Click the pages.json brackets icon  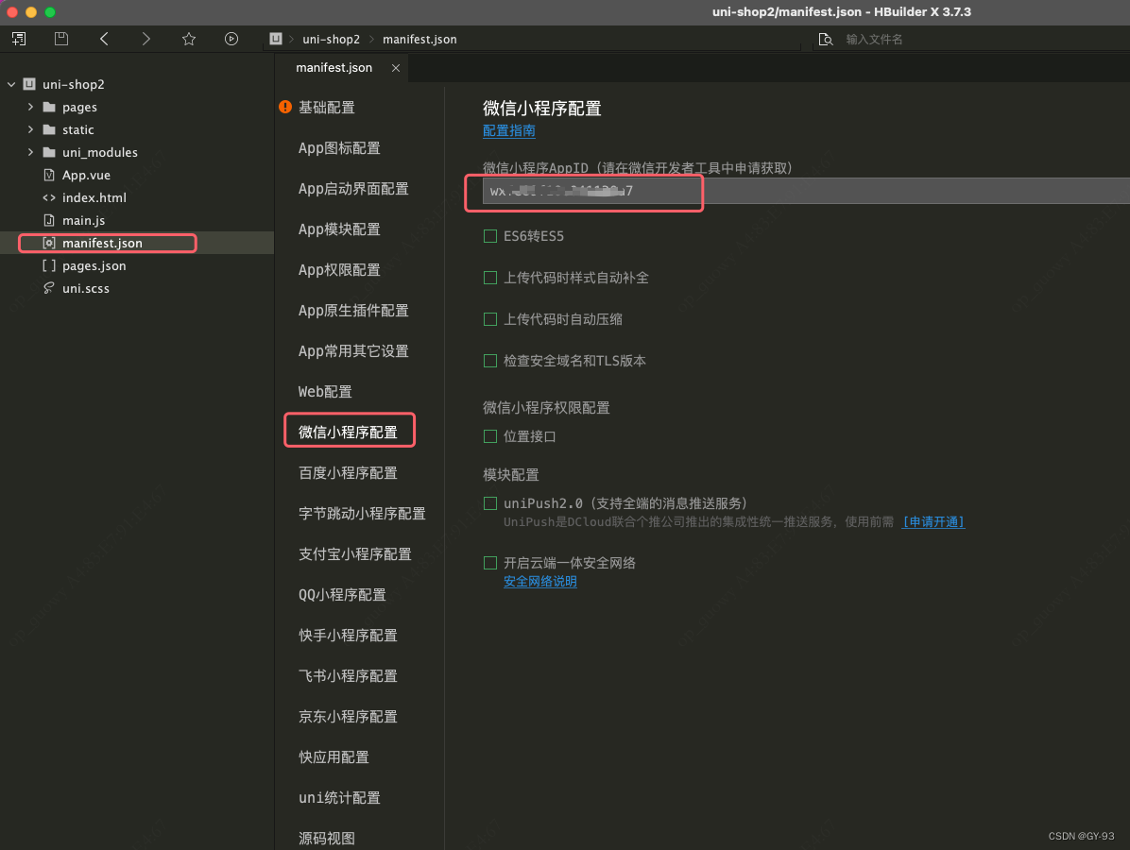(49, 265)
